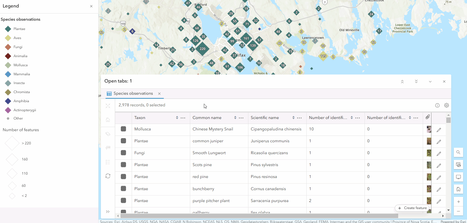This screenshot has width=467, height=223.
Task: Open table settings gear icon
Action: pyautogui.click(x=446, y=105)
